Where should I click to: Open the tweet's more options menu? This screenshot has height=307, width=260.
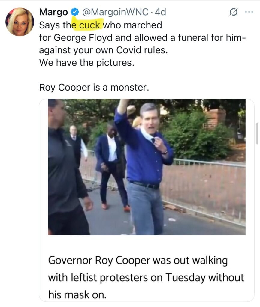(249, 12)
